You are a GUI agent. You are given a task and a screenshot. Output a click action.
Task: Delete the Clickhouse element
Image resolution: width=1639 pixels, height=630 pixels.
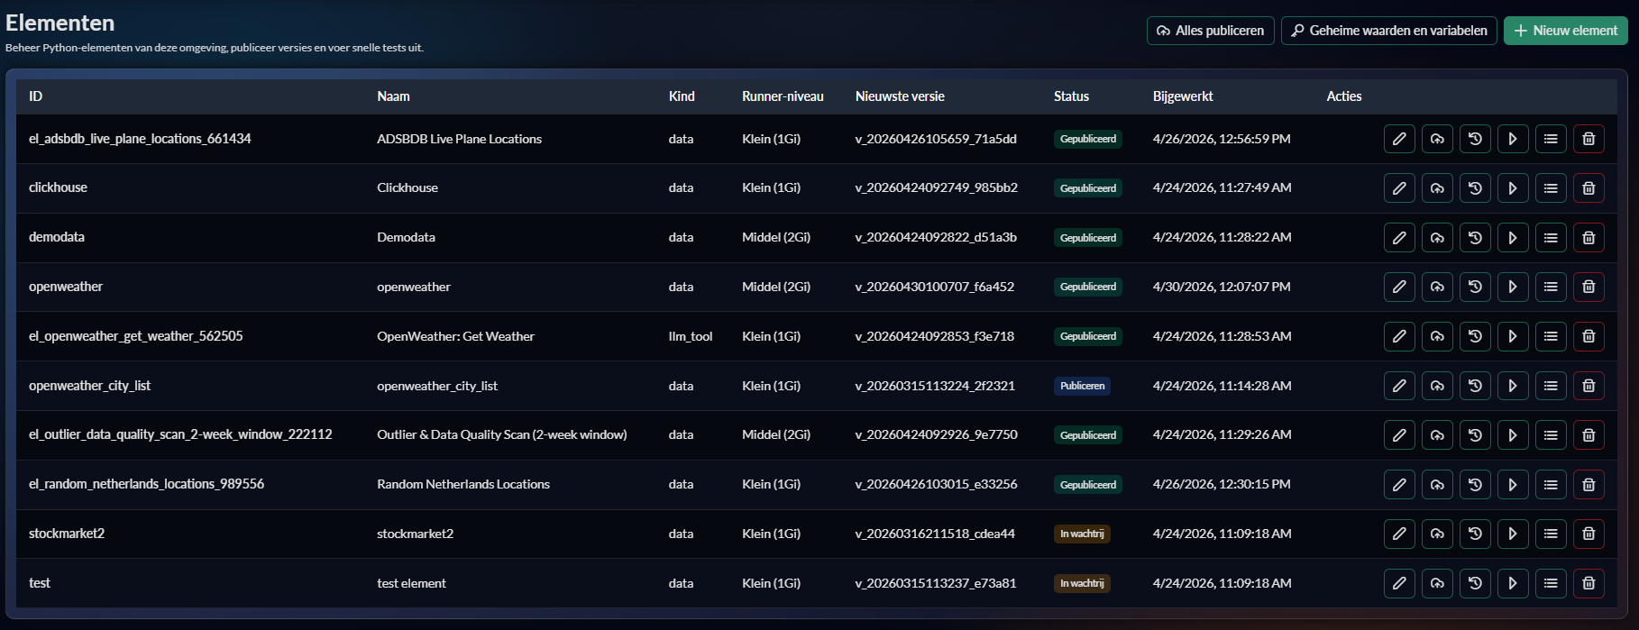(x=1589, y=188)
